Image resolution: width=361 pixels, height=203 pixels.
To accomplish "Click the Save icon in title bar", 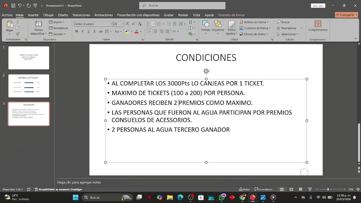I will tap(13, 6).
